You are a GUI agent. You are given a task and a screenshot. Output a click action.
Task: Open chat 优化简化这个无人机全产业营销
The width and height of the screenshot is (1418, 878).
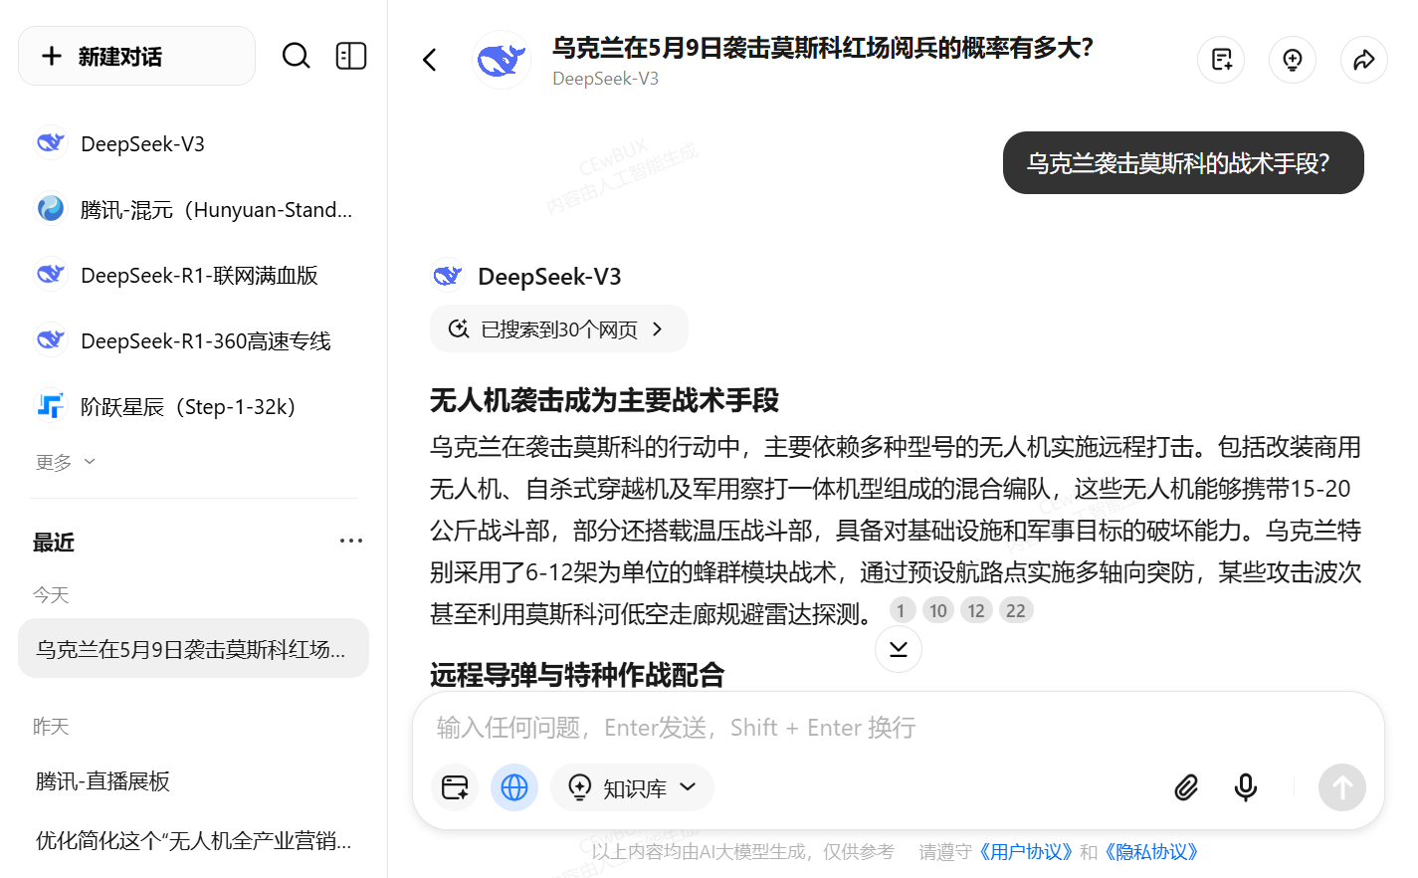193,841
